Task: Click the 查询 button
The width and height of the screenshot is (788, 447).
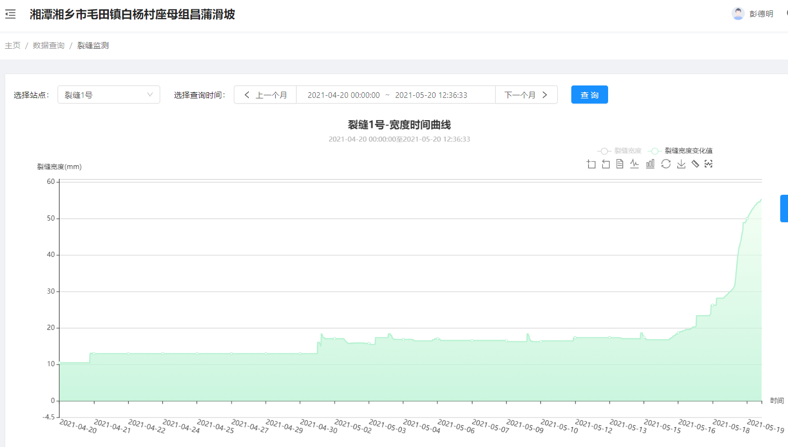Action: tap(589, 95)
